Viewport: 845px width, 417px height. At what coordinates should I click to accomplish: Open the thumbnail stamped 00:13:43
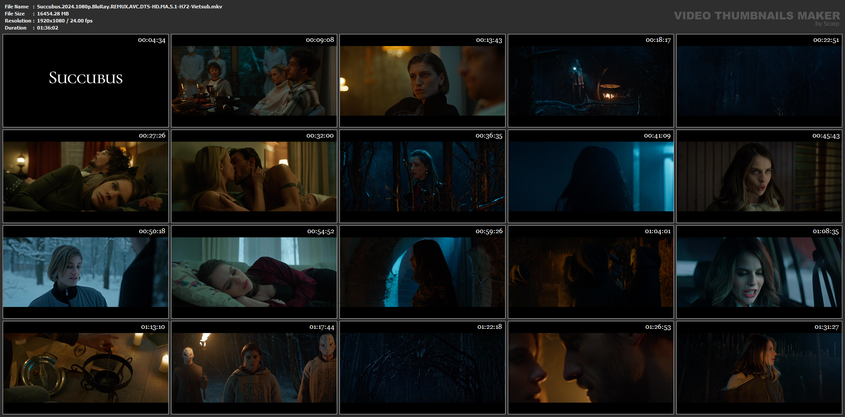[x=422, y=81]
